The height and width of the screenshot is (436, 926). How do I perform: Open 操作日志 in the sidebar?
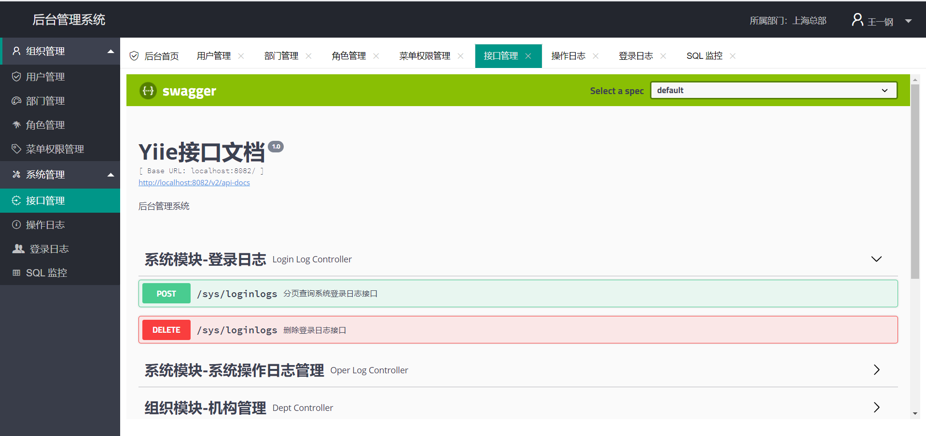point(60,225)
